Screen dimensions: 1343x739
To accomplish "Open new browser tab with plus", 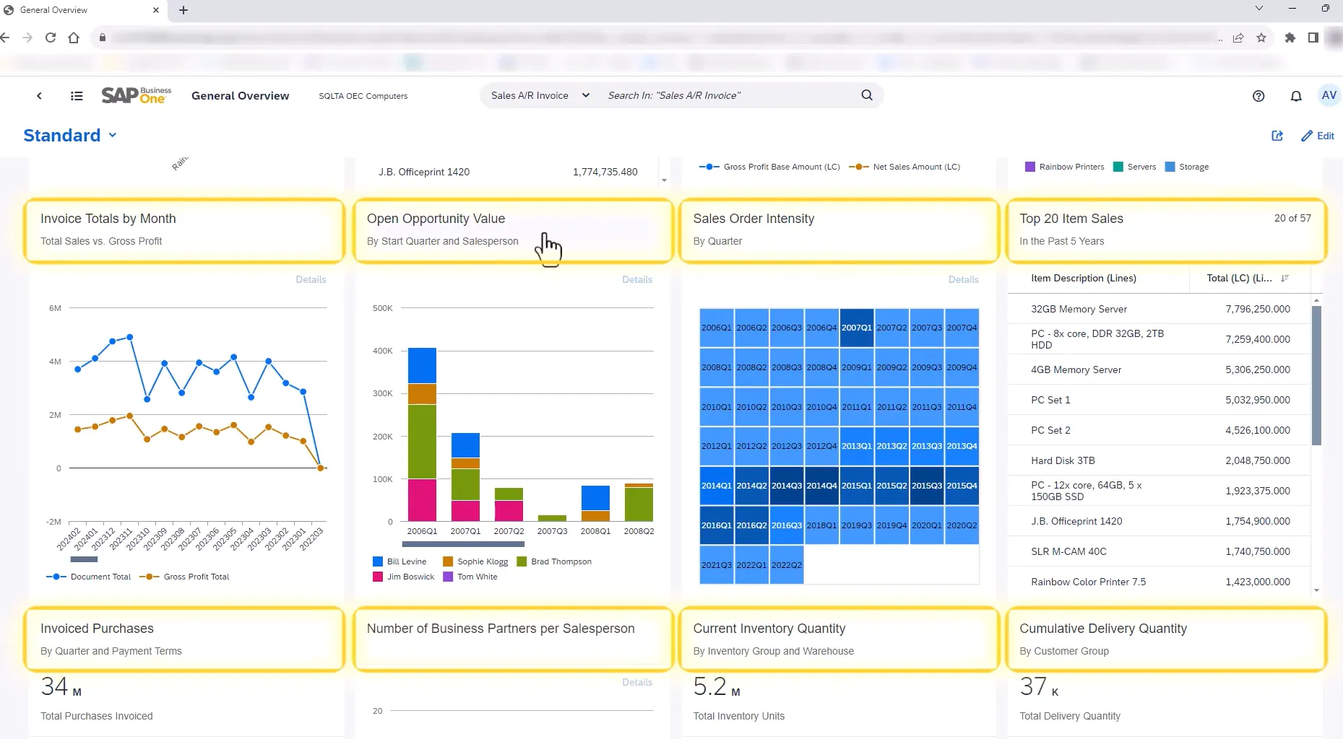I will [x=183, y=10].
